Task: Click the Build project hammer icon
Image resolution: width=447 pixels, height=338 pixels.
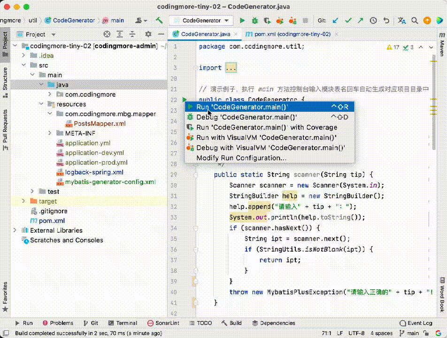Action: pos(159,21)
